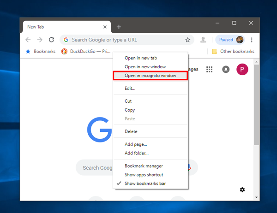Click Delete in context menu
Image resolution: width=277 pixels, height=213 pixels.
pyautogui.click(x=131, y=131)
